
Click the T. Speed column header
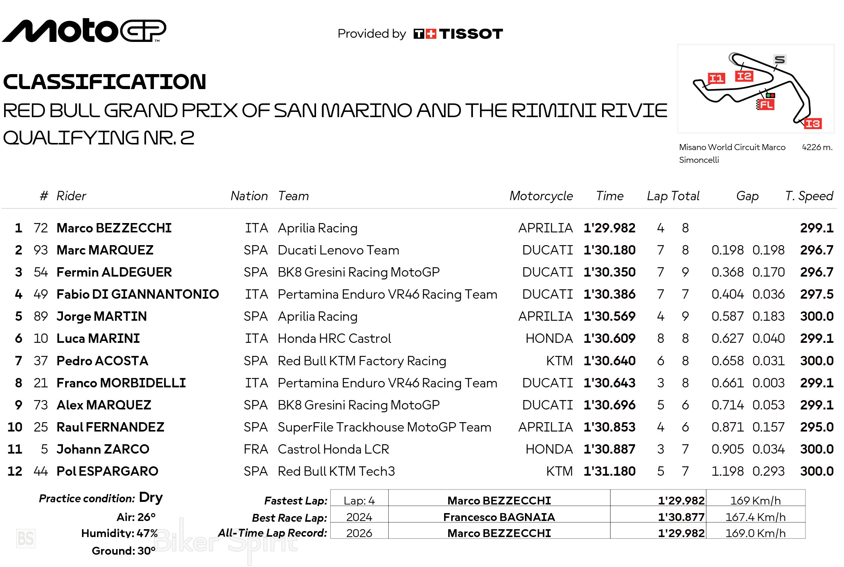[809, 196]
